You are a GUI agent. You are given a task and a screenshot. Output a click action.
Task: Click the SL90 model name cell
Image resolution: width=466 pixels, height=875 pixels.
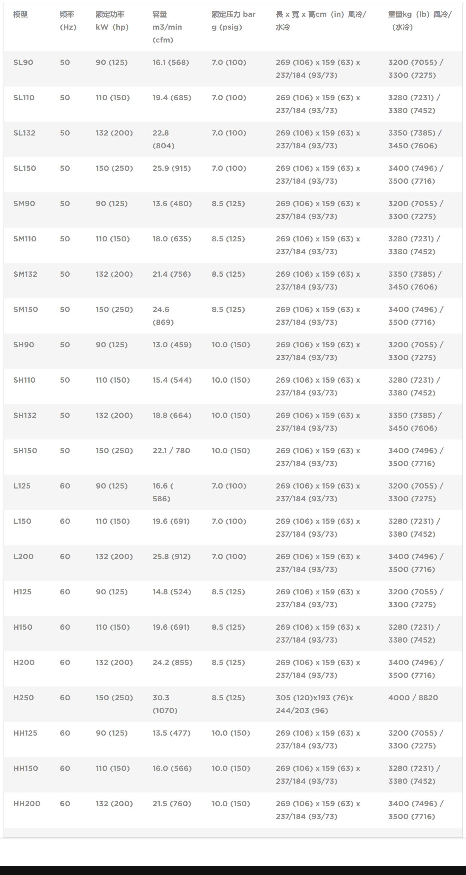(x=23, y=62)
